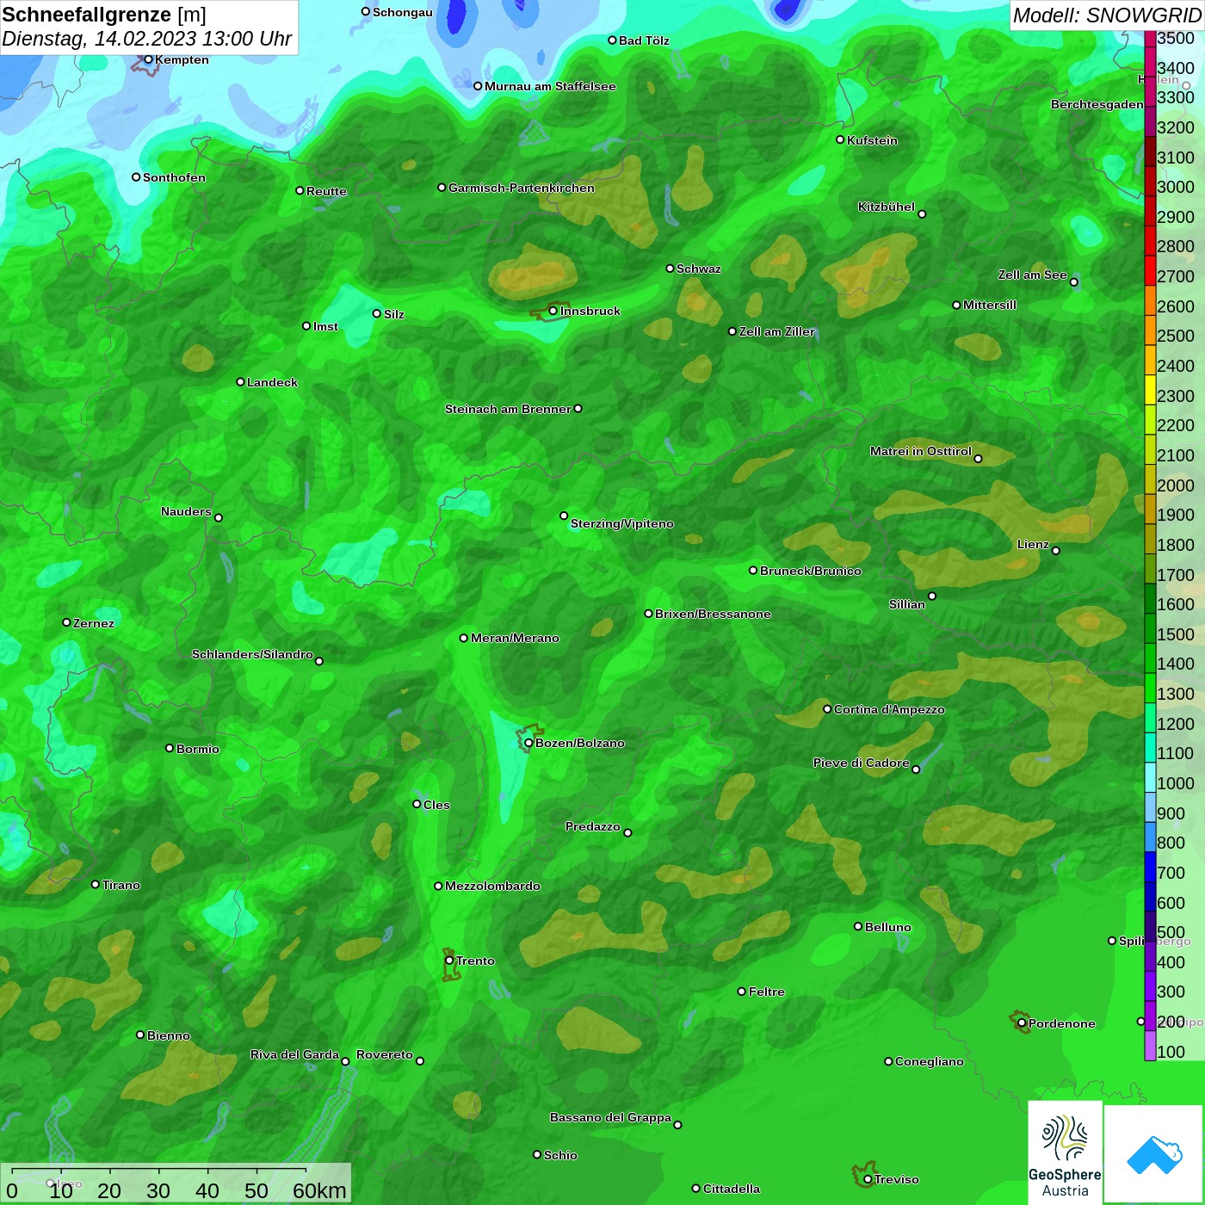Click the Kempten city marker dot
The width and height of the screenshot is (1205, 1205).
[x=148, y=59]
